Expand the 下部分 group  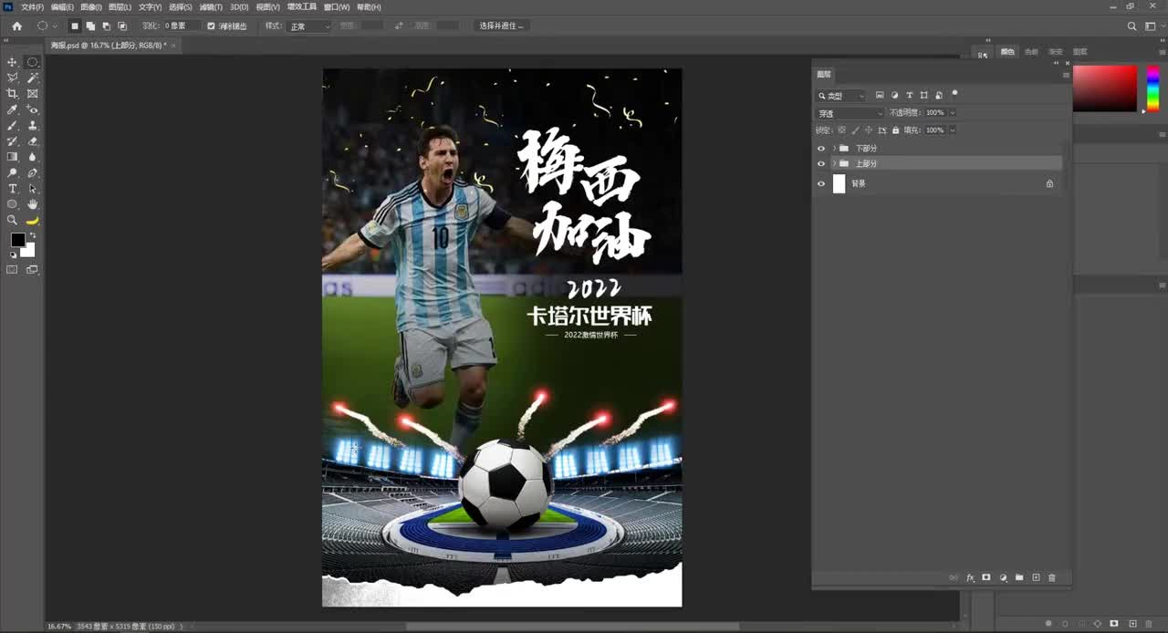(x=834, y=148)
